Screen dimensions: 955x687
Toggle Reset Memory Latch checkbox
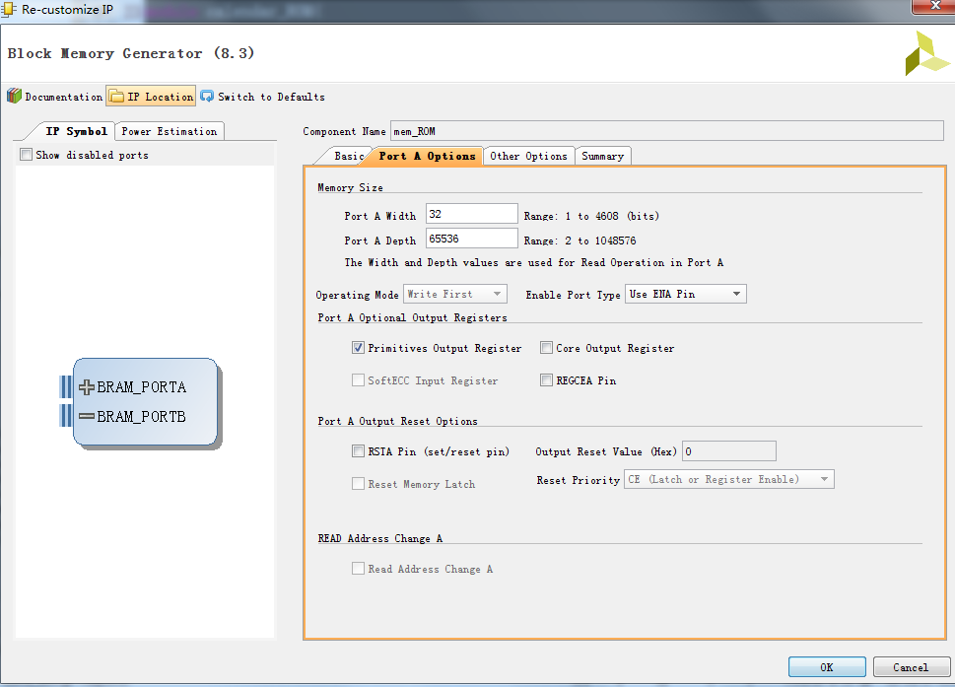(358, 484)
